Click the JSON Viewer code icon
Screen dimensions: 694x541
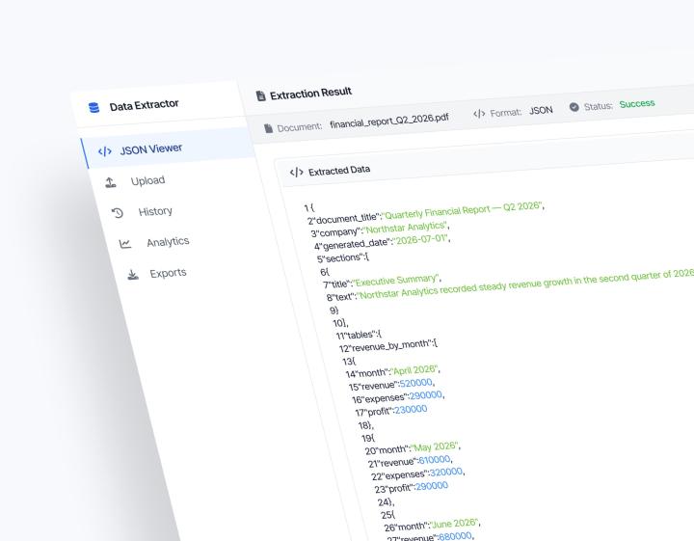coord(105,151)
